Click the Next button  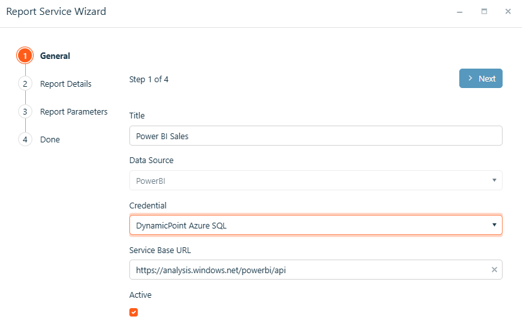click(481, 78)
